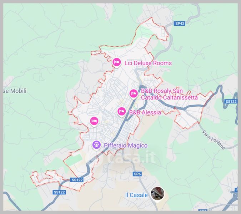Open the Lci Deluxe Rooms label
The image size is (241, 214).
click(x=148, y=63)
